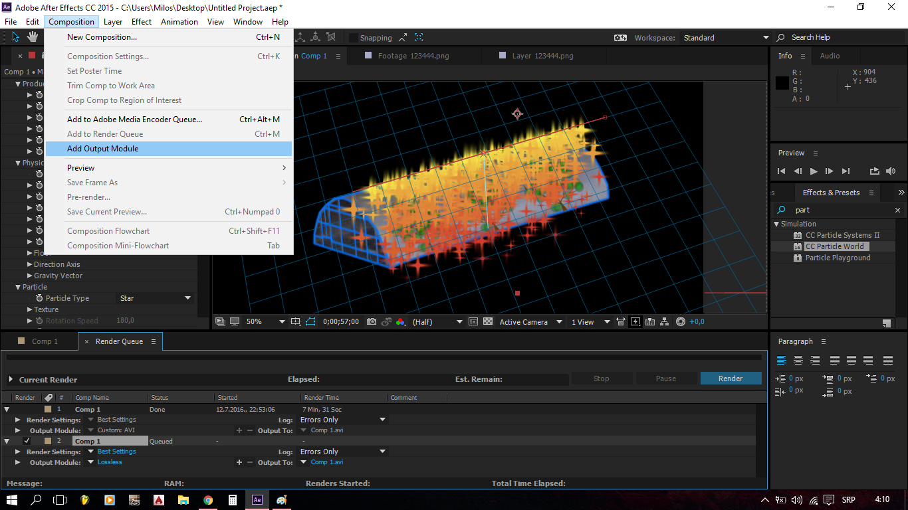Choose Add Output Module menu entry
This screenshot has height=510, width=908.
(169, 149)
